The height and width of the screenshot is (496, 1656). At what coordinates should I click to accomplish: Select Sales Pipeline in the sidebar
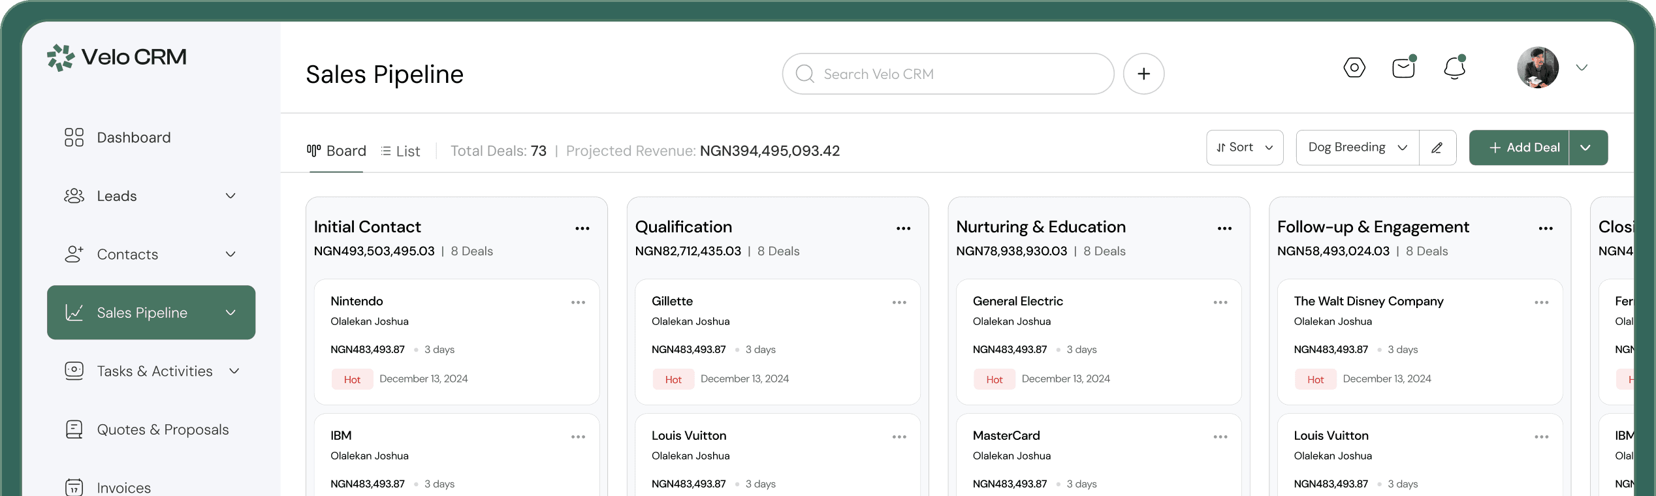(151, 313)
